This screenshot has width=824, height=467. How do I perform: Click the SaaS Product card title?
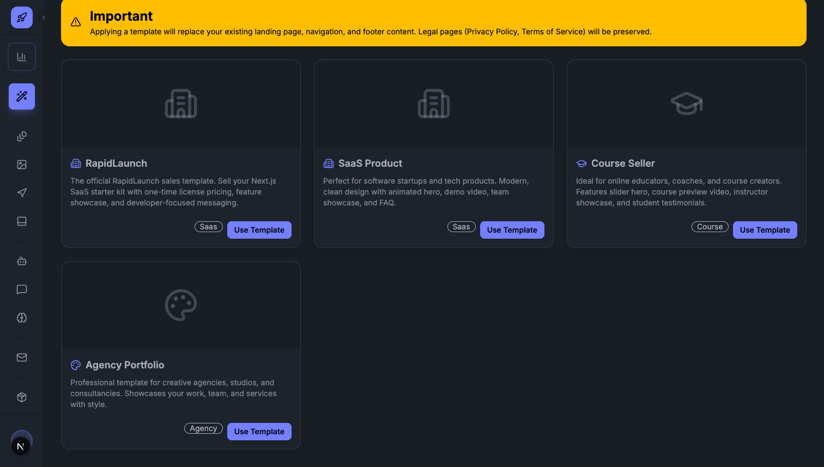click(x=370, y=163)
